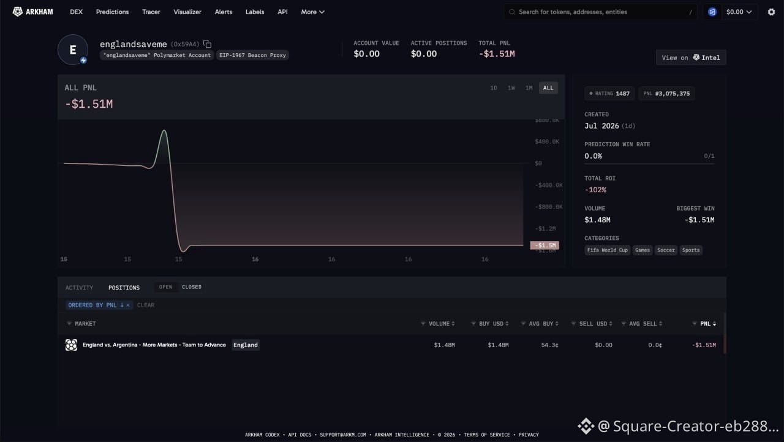Image resolution: width=784 pixels, height=442 pixels.
Task: Remove the Ordered by PNL filter
Action: click(x=128, y=305)
